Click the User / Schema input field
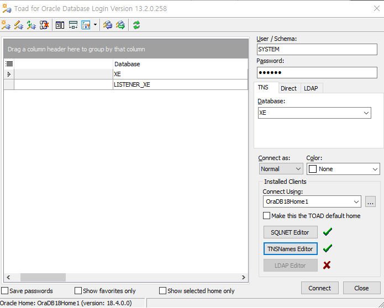384x308 pixels. click(317, 50)
